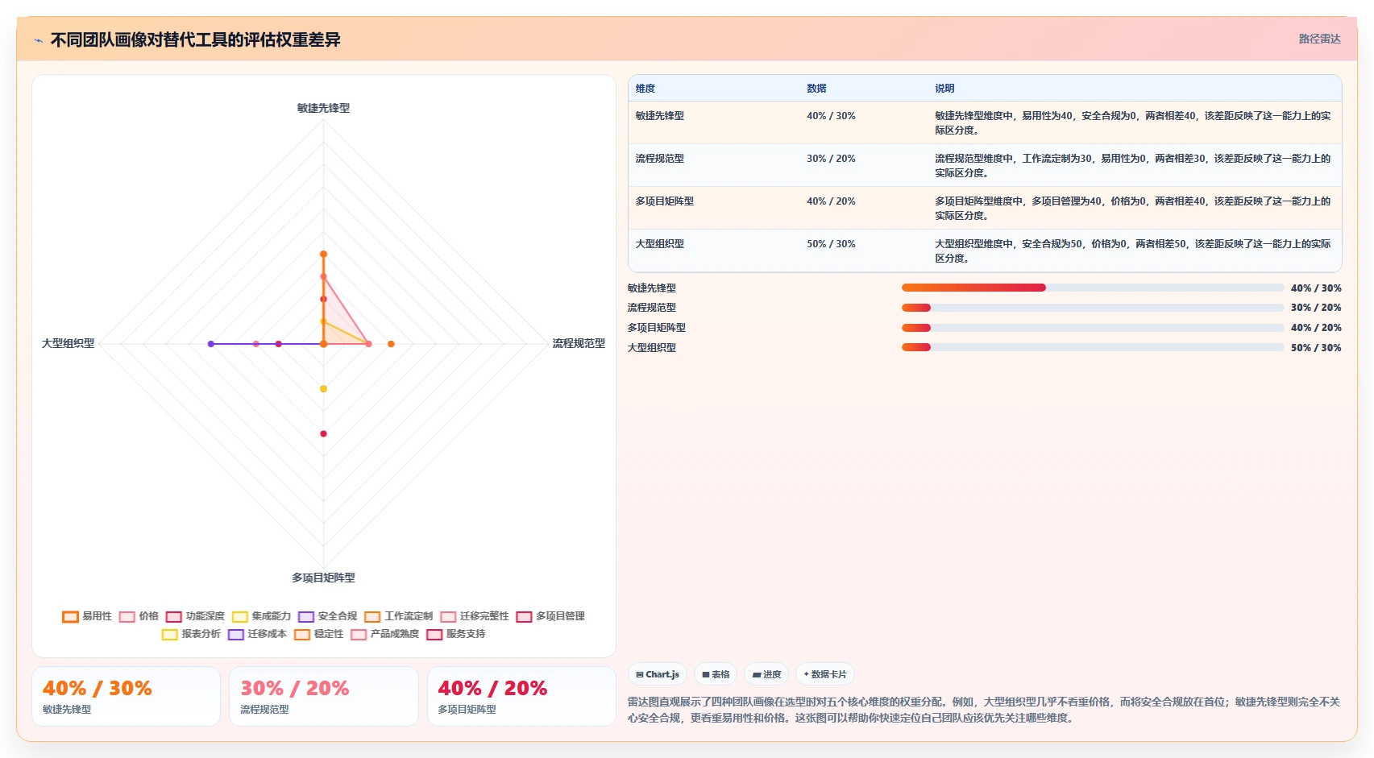The width and height of the screenshot is (1374, 758).
Task: Click the 敏捷先锋型 axis label on the radar
Action: tap(323, 108)
